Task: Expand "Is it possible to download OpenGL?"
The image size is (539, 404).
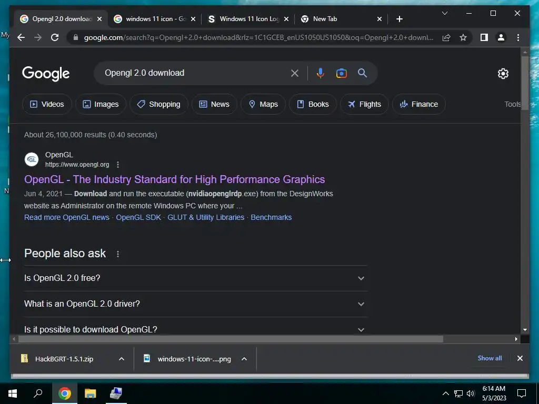Action: click(x=195, y=329)
